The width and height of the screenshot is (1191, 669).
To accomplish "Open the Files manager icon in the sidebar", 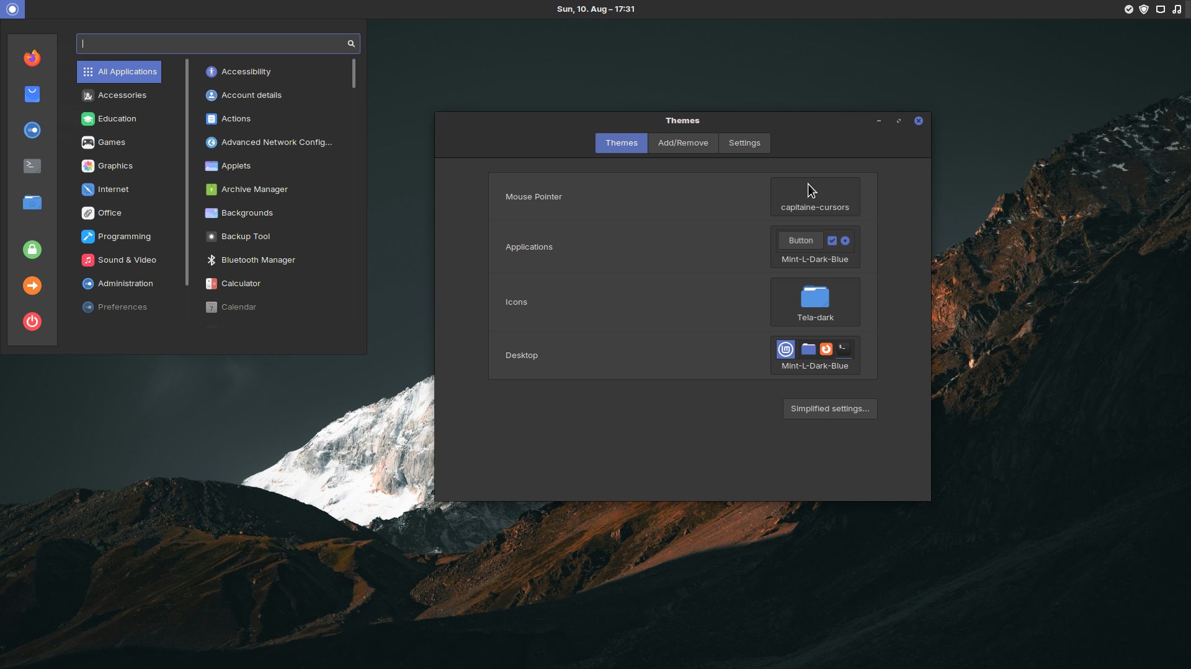I will tap(32, 202).
